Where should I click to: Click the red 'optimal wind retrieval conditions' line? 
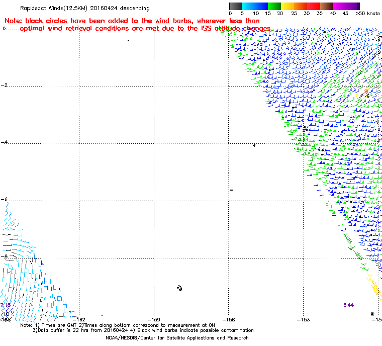click(x=146, y=29)
